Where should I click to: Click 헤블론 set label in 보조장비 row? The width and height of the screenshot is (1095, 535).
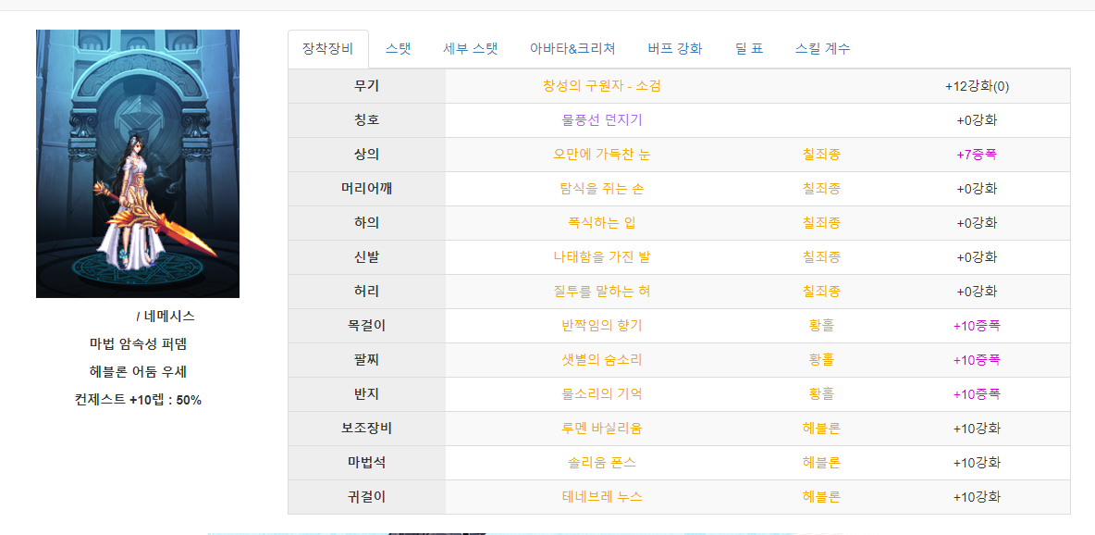pos(821,429)
